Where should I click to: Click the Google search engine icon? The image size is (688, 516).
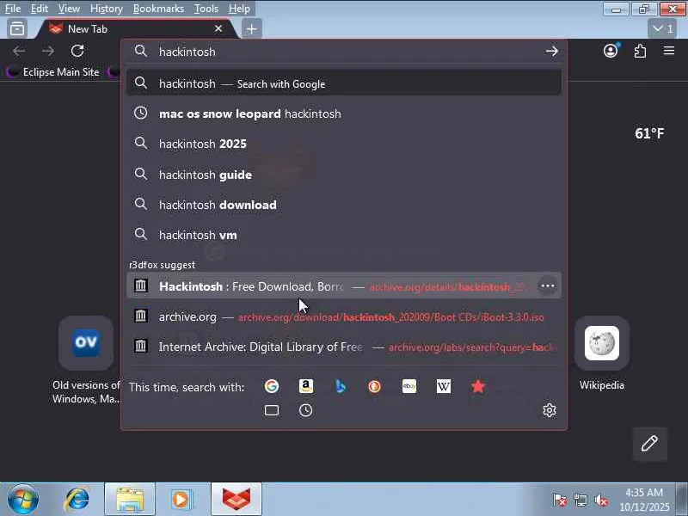(x=272, y=386)
